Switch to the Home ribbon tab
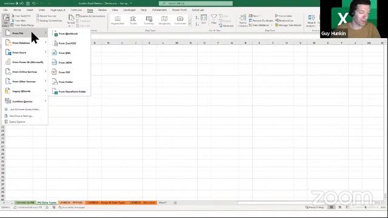Viewport: 388px width, 218px height. [17, 10]
